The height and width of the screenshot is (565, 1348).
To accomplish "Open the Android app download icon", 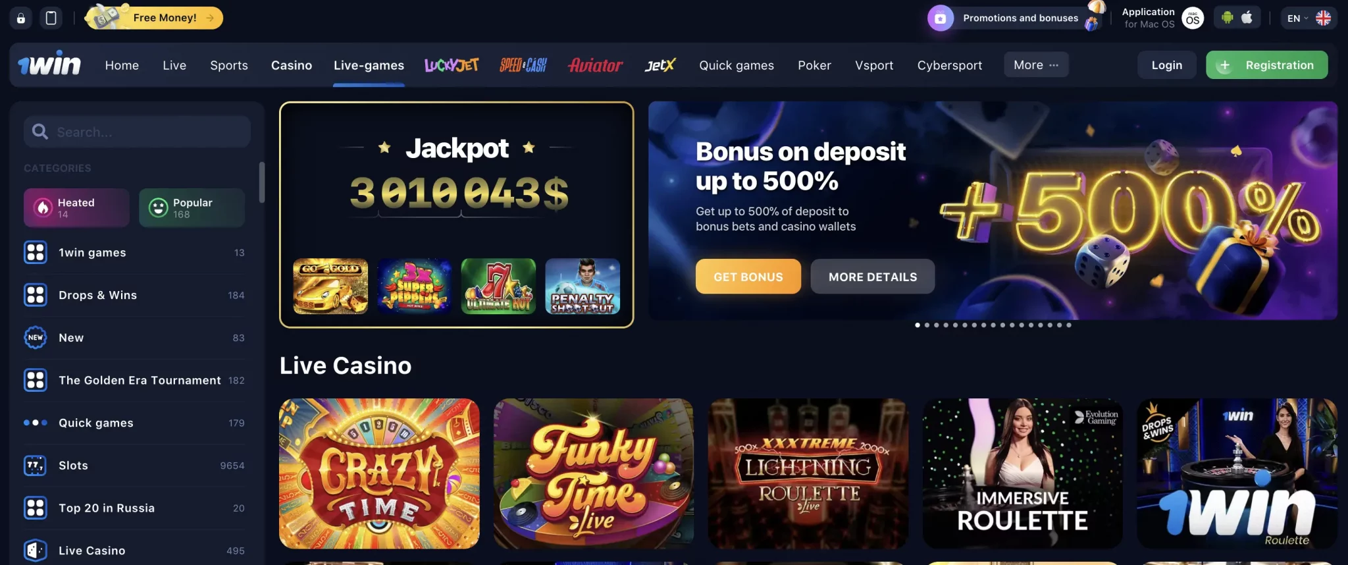I will 1227,18.
